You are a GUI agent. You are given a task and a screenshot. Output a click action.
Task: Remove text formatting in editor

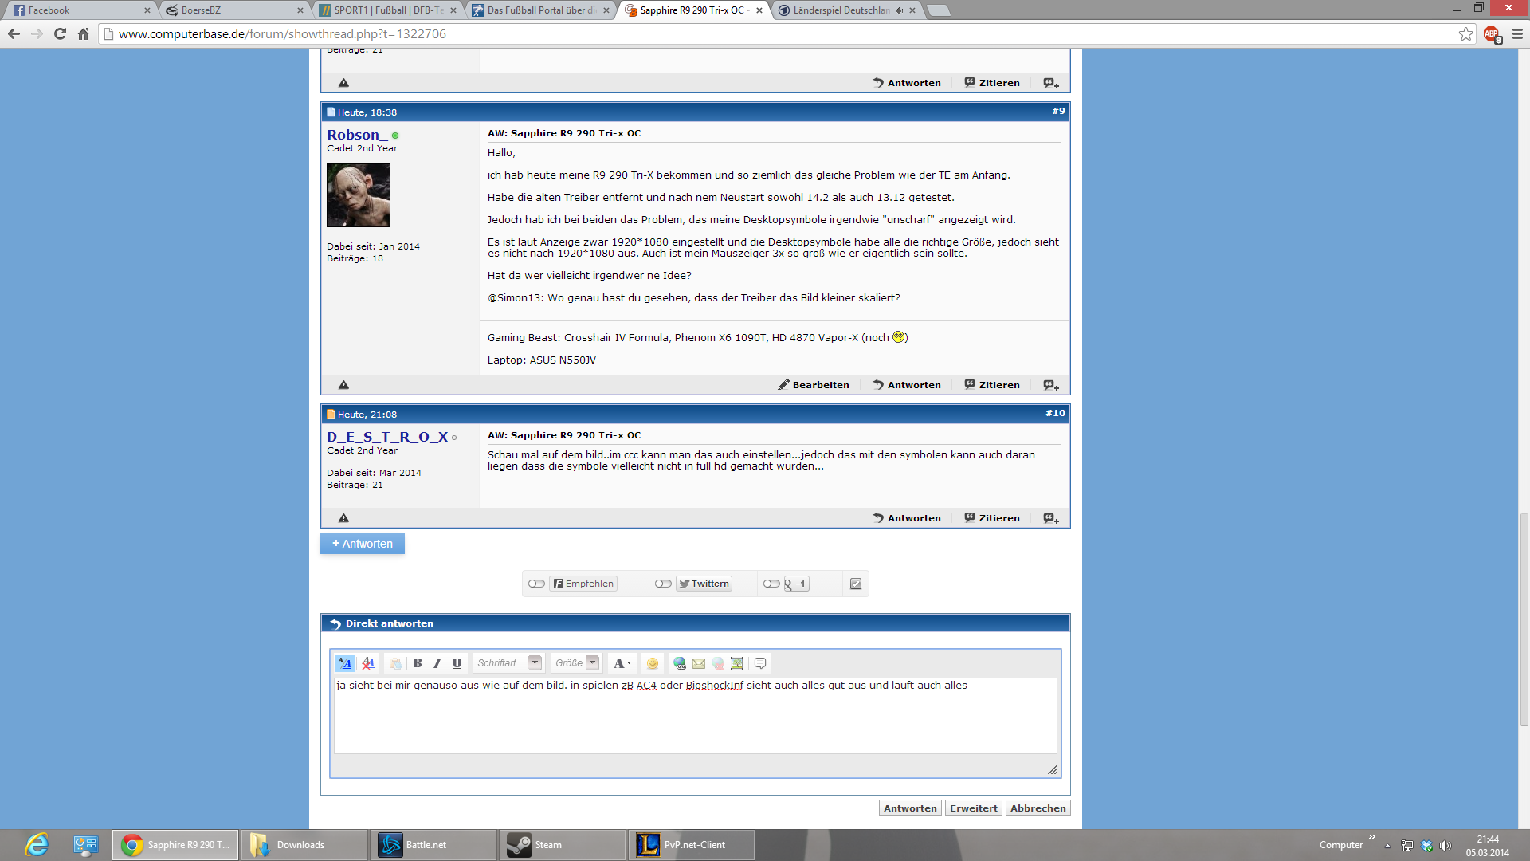click(x=367, y=663)
